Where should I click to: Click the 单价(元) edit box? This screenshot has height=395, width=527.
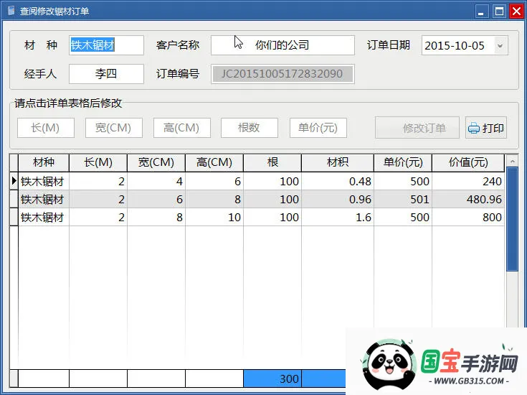click(x=318, y=128)
